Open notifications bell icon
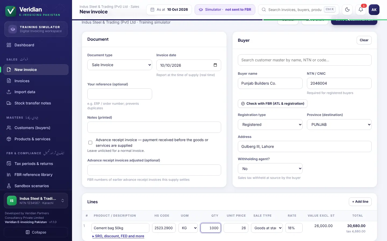 [361, 10]
